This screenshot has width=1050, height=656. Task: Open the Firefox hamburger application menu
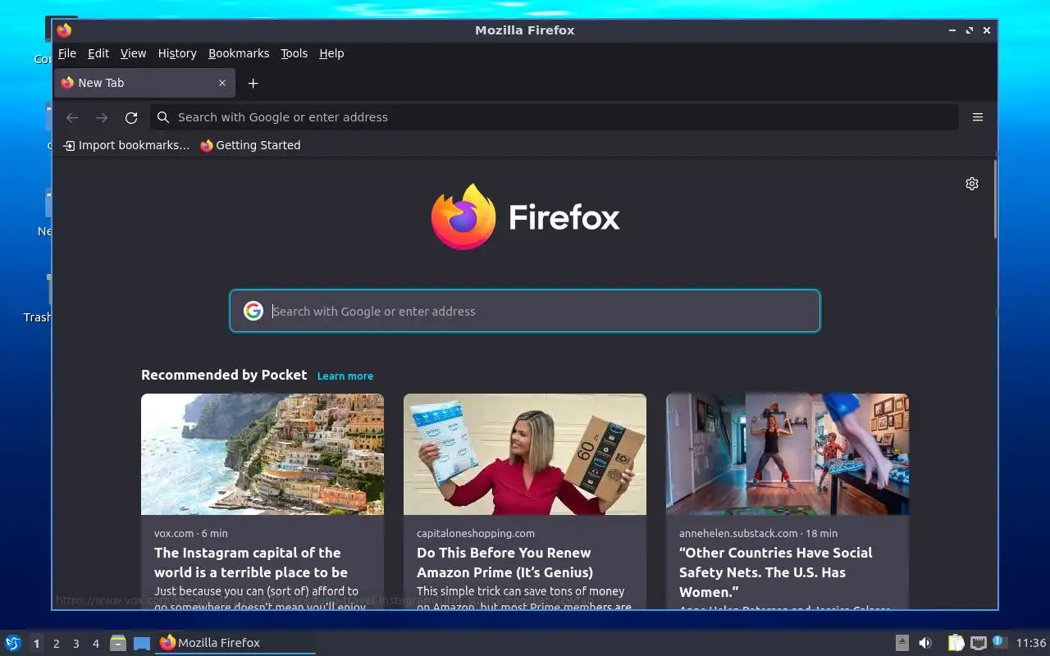pos(978,117)
